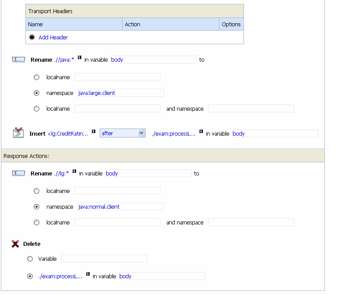Screen dimensions: 355x294
Task: Click the Add Header icon
Action: (32, 37)
